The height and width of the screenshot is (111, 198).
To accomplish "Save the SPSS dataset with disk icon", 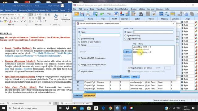I will click(x=82, y=14).
